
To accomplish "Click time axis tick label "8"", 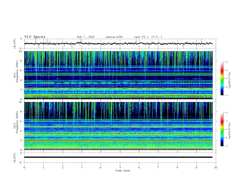I will tap(177, 167).
